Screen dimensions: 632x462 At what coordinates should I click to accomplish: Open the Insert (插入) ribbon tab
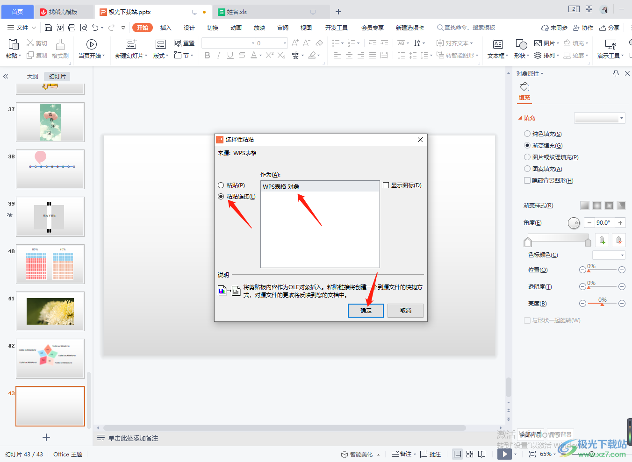point(166,28)
